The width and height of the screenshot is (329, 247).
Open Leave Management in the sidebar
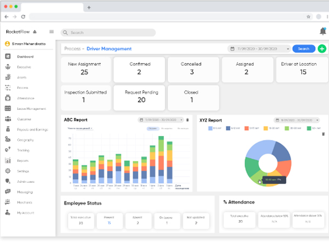tap(32, 109)
